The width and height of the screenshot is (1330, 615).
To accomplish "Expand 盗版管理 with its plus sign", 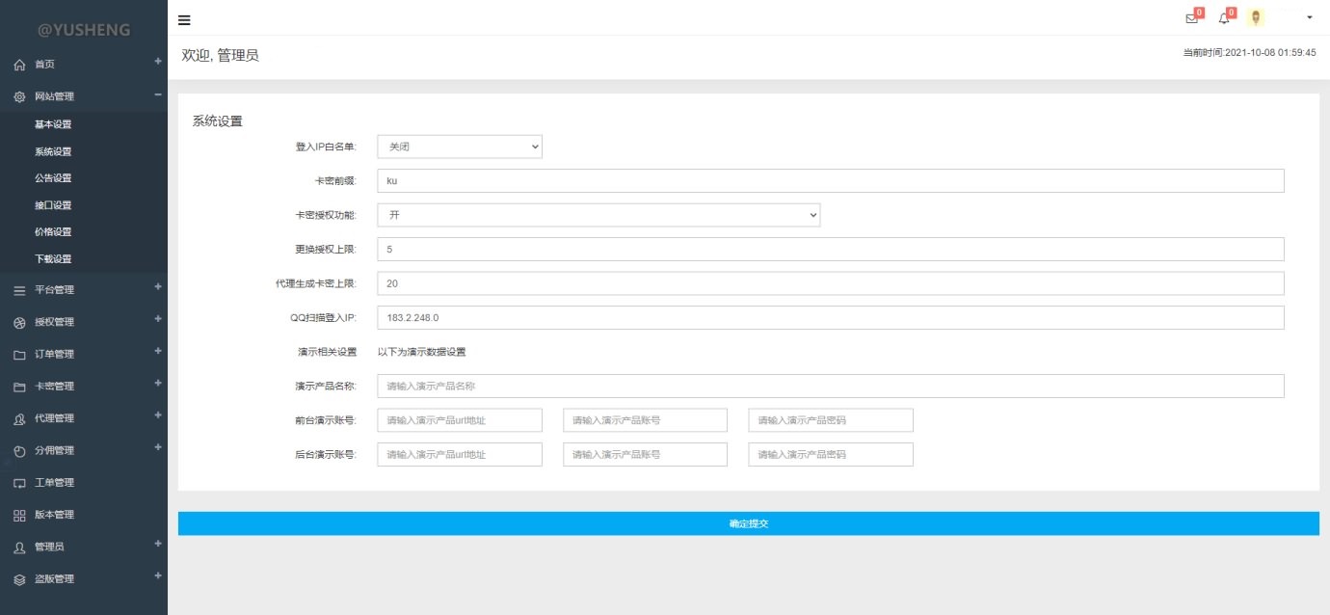I will click(158, 575).
